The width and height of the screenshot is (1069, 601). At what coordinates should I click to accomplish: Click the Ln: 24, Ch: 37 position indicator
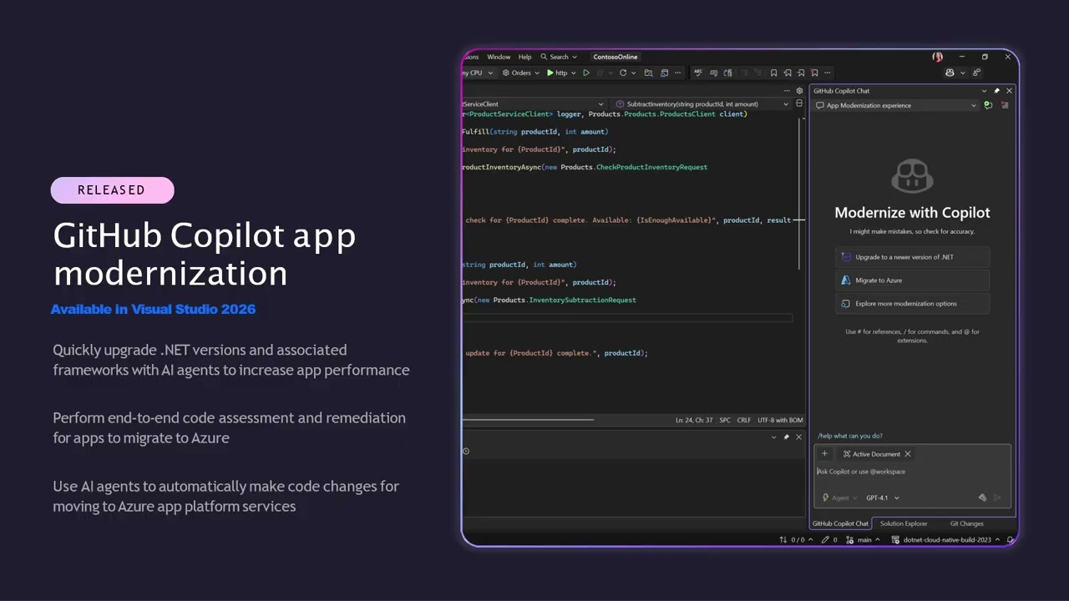click(694, 420)
